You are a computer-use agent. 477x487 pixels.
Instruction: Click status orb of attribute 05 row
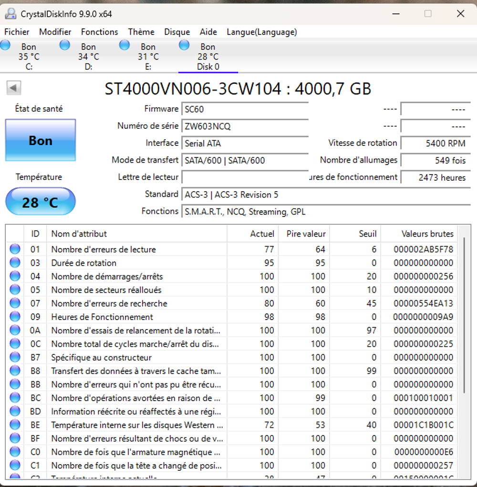(15, 290)
